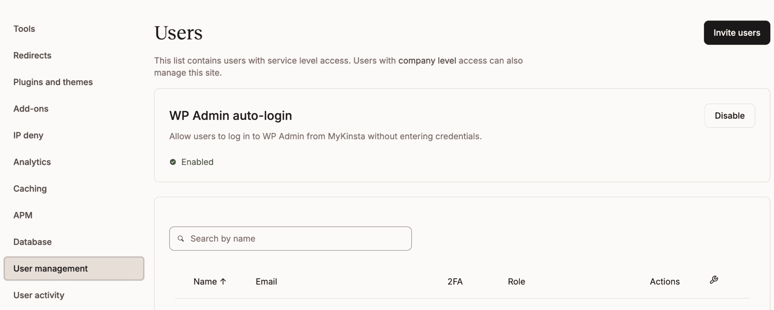Click the company level link in the description
This screenshot has height=310, width=774.
427,60
